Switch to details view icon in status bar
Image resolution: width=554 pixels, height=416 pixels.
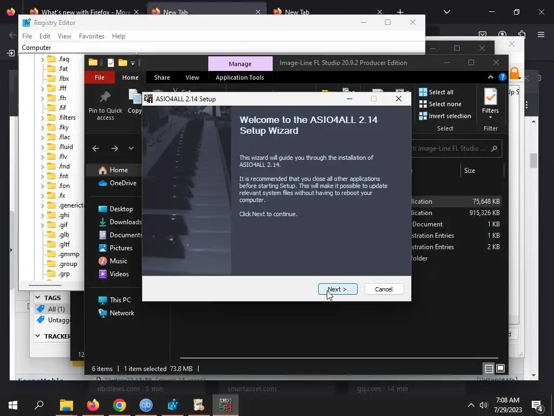pyautogui.click(x=489, y=368)
